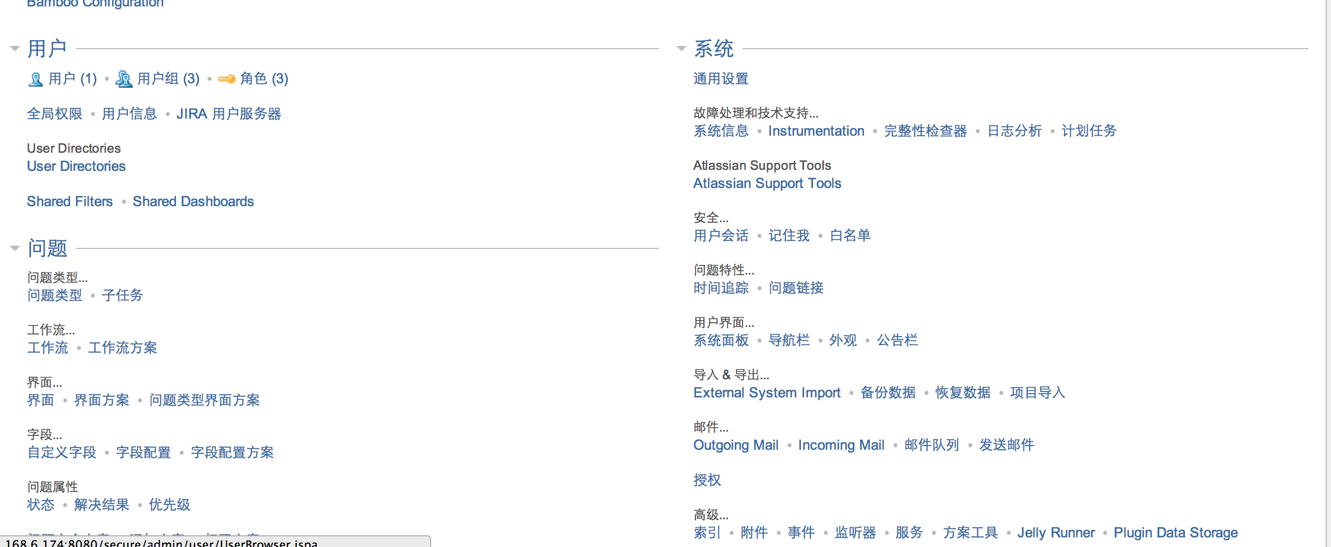Screen dimensions: 1331x547
Task: Collapse the 问题 section triangle
Action: 15,248
